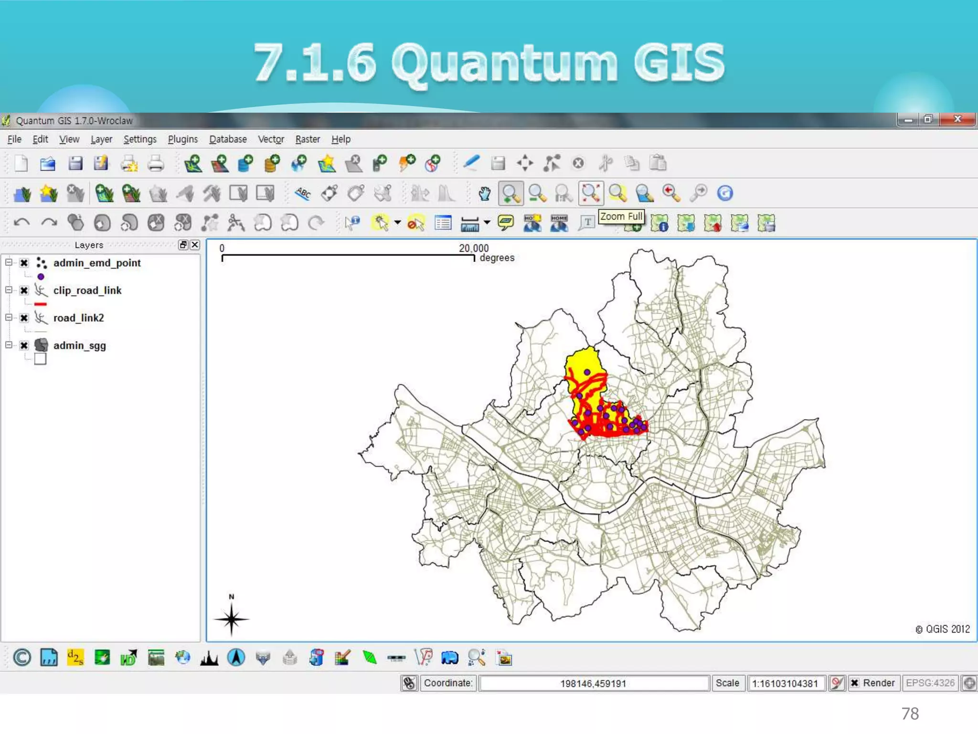Open the Layer menu
Image resolution: width=978 pixels, height=734 pixels.
101,139
